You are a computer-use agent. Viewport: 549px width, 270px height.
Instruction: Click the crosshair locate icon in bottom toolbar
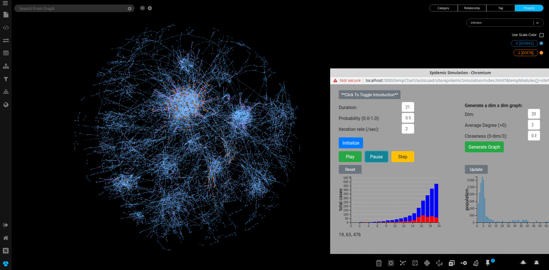(x=427, y=263)
